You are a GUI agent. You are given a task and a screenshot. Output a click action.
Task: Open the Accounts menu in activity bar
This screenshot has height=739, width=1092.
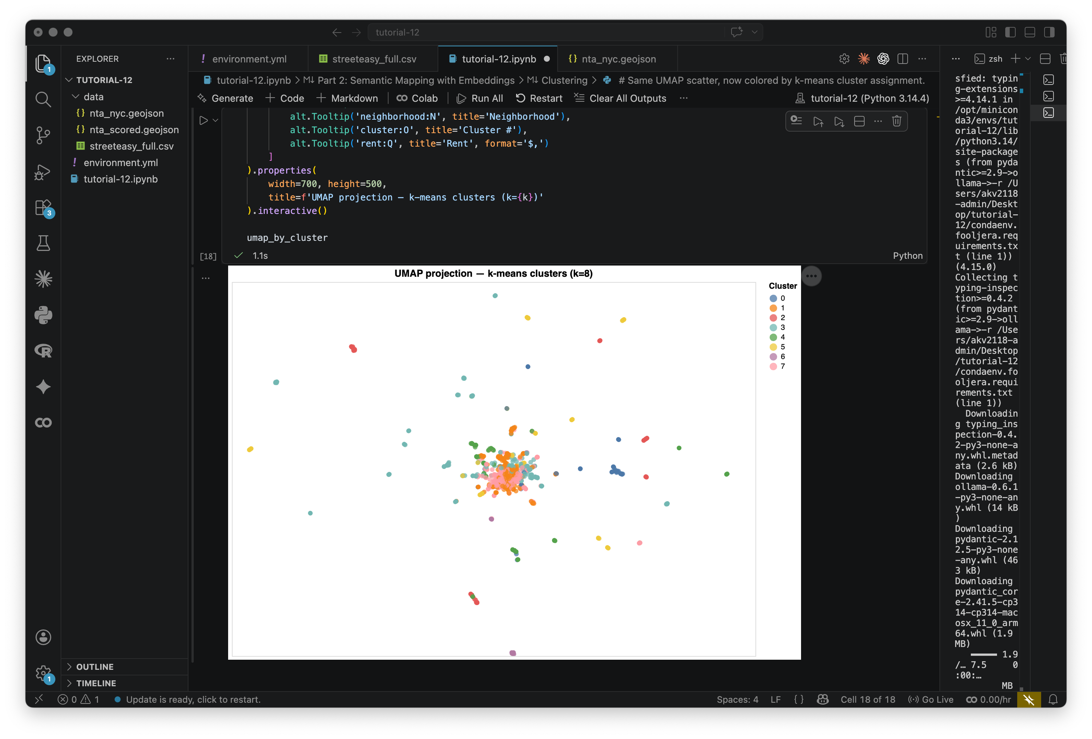click(x=43, y=637)
